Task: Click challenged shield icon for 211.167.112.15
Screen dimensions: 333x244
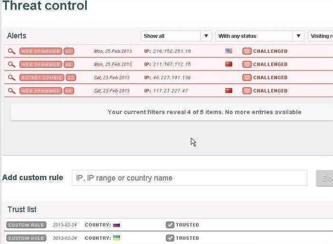Action: (x=247, y=64)
